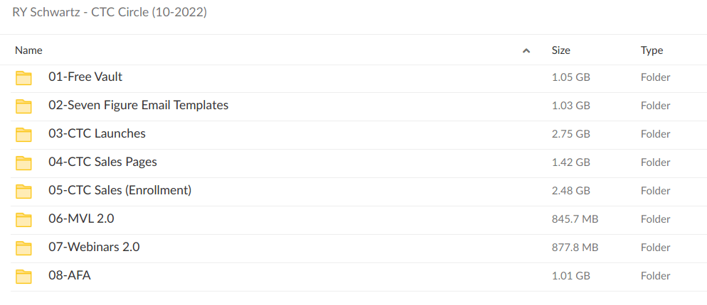Click folder icon for 02-Seven Figure Email Templates
This screenshot has width=707, height=305.
[24, 106]
